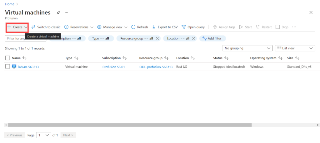This screenshot has height=143, width=320.
Task: Click the Add filter funnel icon
Action: [x=204, y=38]
